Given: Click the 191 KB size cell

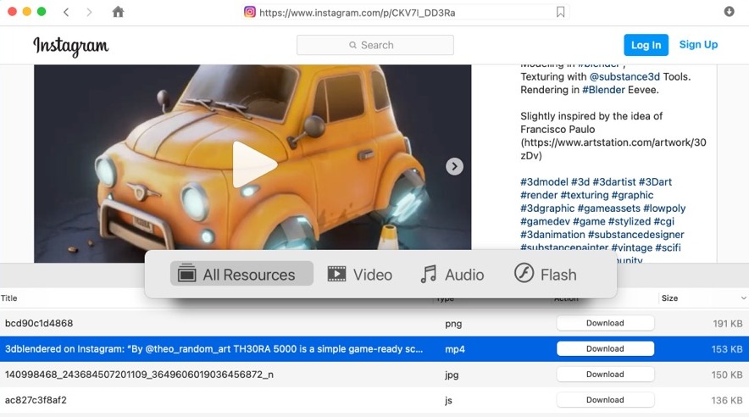Looking at the screenshot, I should tap(728, 324).
